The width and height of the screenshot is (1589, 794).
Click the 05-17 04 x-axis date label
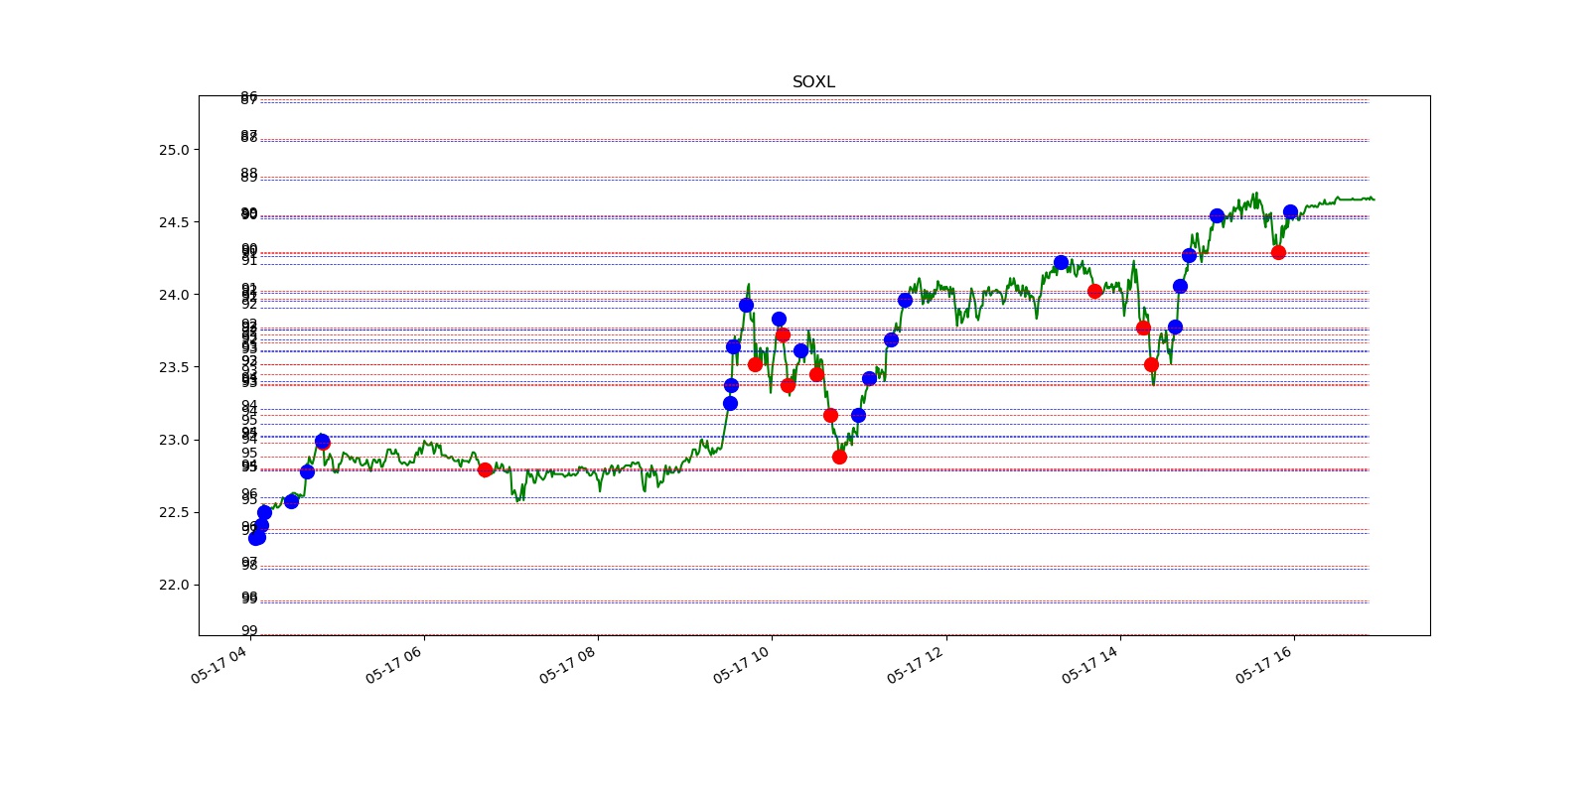point(219,664)
